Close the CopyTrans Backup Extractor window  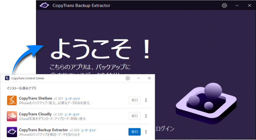tap(249, 5)
